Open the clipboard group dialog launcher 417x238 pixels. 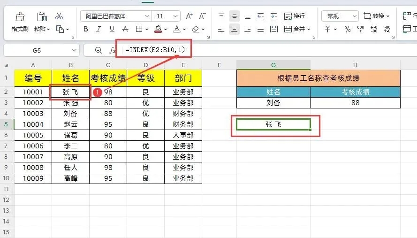[x=73, y=37]
